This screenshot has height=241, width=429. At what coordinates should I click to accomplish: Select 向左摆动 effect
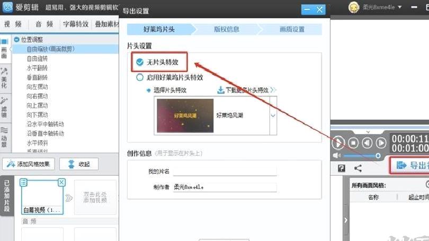(x=37, y=87)
